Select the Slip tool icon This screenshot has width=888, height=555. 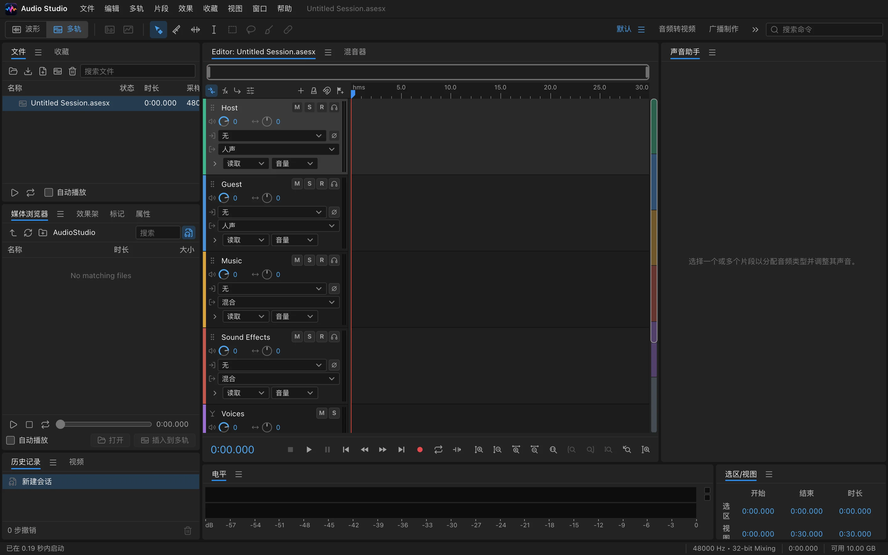tap(195, 29)
